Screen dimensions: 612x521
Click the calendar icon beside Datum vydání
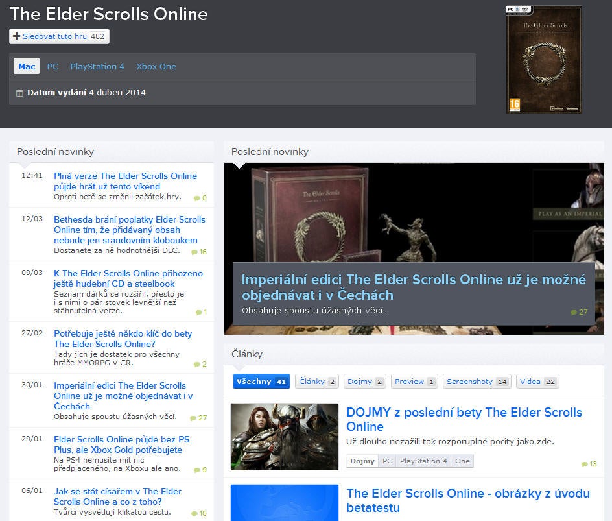(x=19, y=93)
